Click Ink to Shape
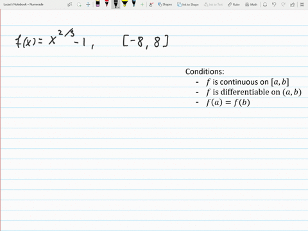The image size is (308, 231). [188, 4]
